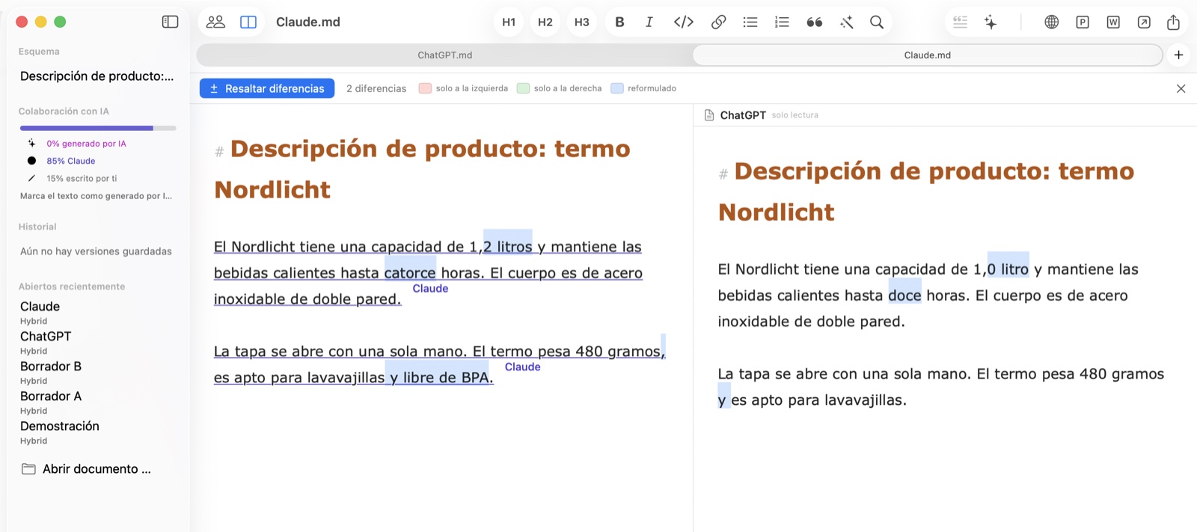Image resolution: width=1197 pixels, height=532 pixels.
Task: Select outline item 'Descripción de producto:...'
Action: [97, 76]
